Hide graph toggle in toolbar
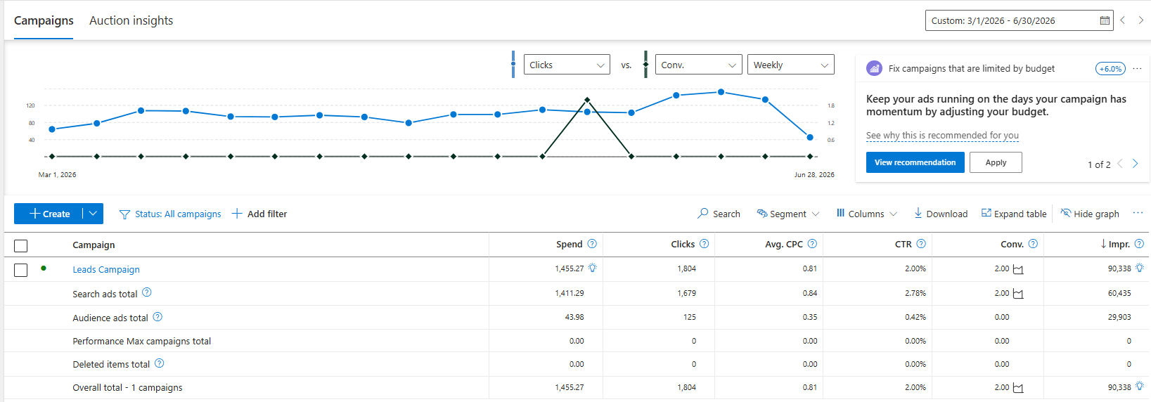Screen dimensions: 1151x402 pyautogui.click(x=1090, y=214)
